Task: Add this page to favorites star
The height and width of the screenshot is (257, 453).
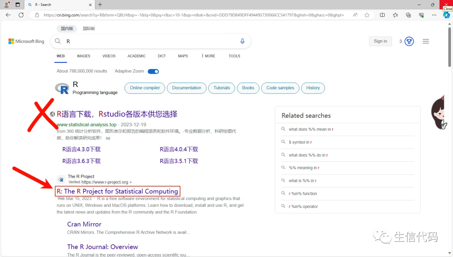Action: 367,15
